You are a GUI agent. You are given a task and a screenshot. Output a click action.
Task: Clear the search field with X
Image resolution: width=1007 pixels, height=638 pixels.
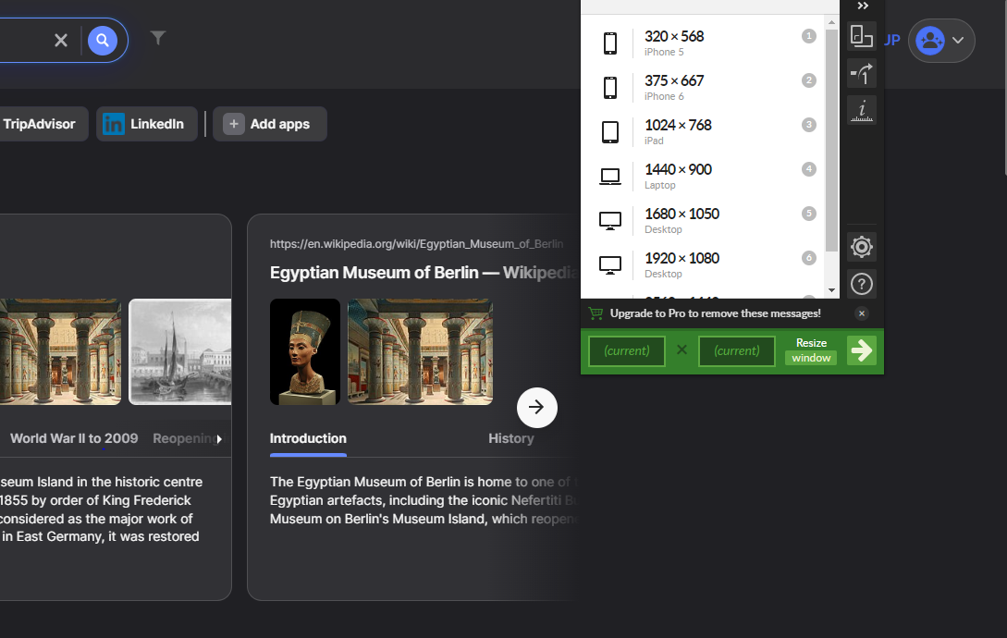click(x=61, y=41)
